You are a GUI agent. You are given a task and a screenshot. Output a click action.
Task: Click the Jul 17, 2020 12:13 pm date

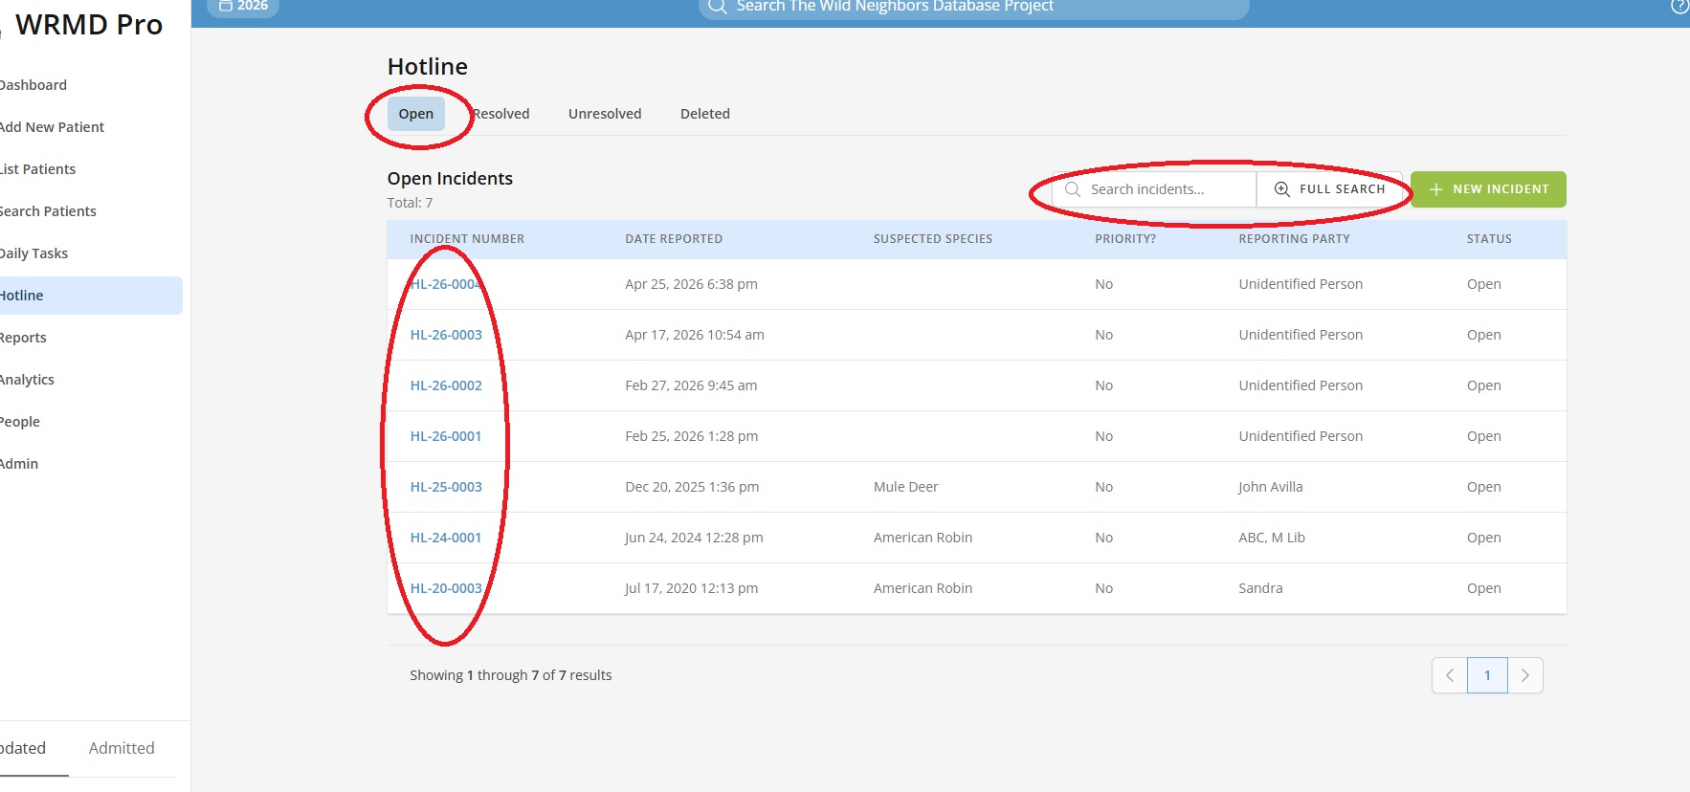pyautogui.click(x=691, y=588)
